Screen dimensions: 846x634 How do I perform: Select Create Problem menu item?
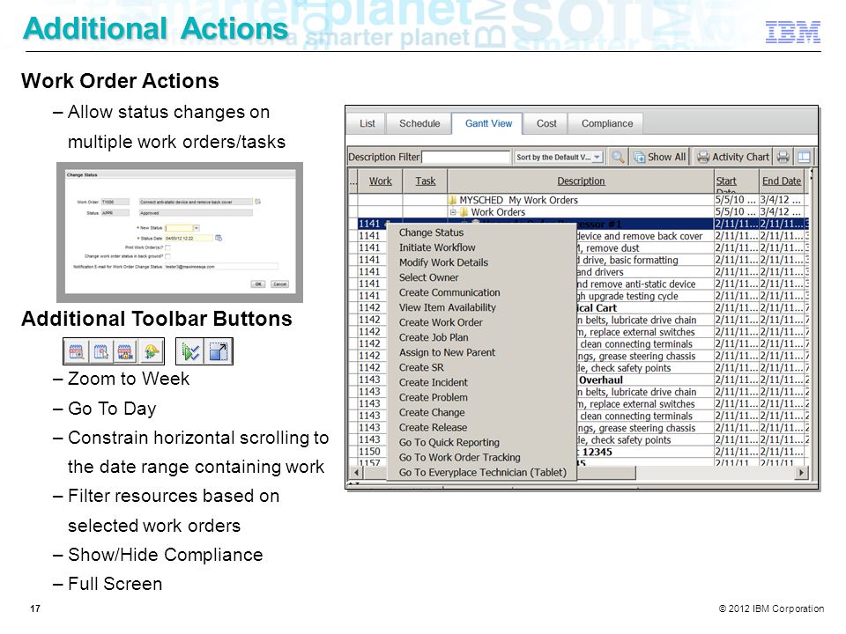(x=482, y=397)
